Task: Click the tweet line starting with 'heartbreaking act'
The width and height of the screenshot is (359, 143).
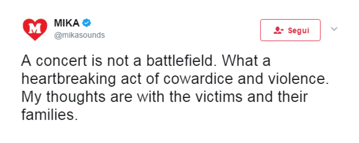Action: point(175,79)
